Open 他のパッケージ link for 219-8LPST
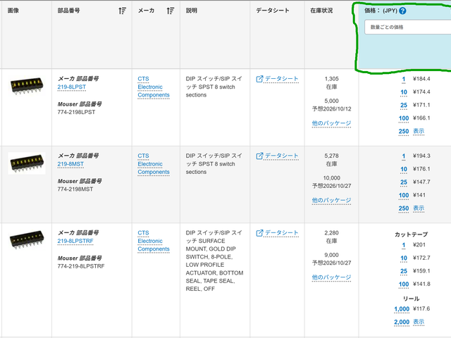The height and width of the screenshot is (338, 451). [331, 124]
